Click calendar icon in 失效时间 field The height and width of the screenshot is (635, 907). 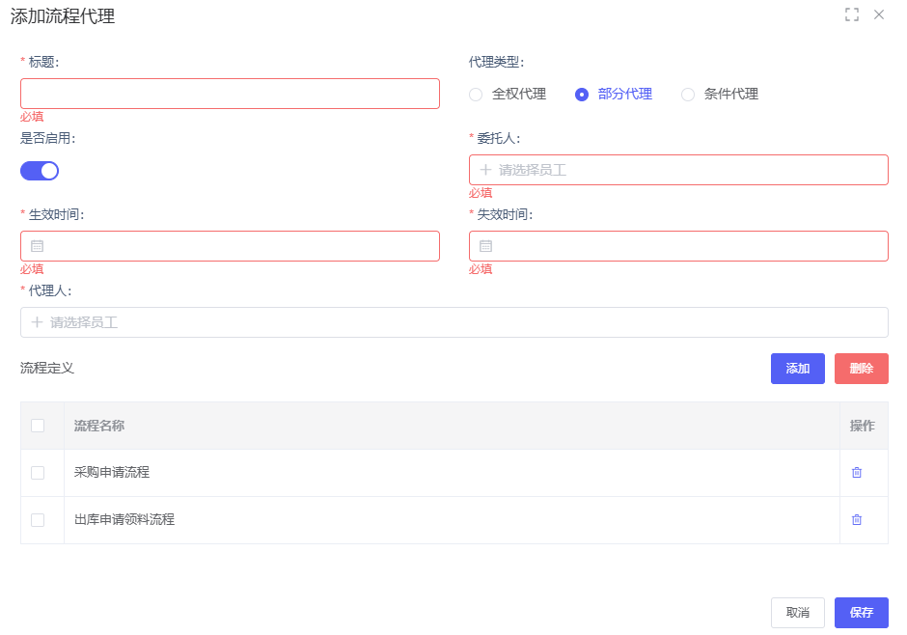coord(485,246)
